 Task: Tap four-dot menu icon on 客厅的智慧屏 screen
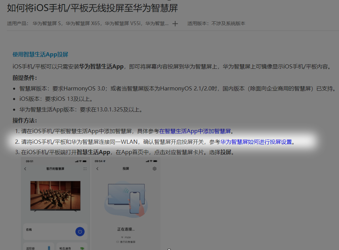85,169
